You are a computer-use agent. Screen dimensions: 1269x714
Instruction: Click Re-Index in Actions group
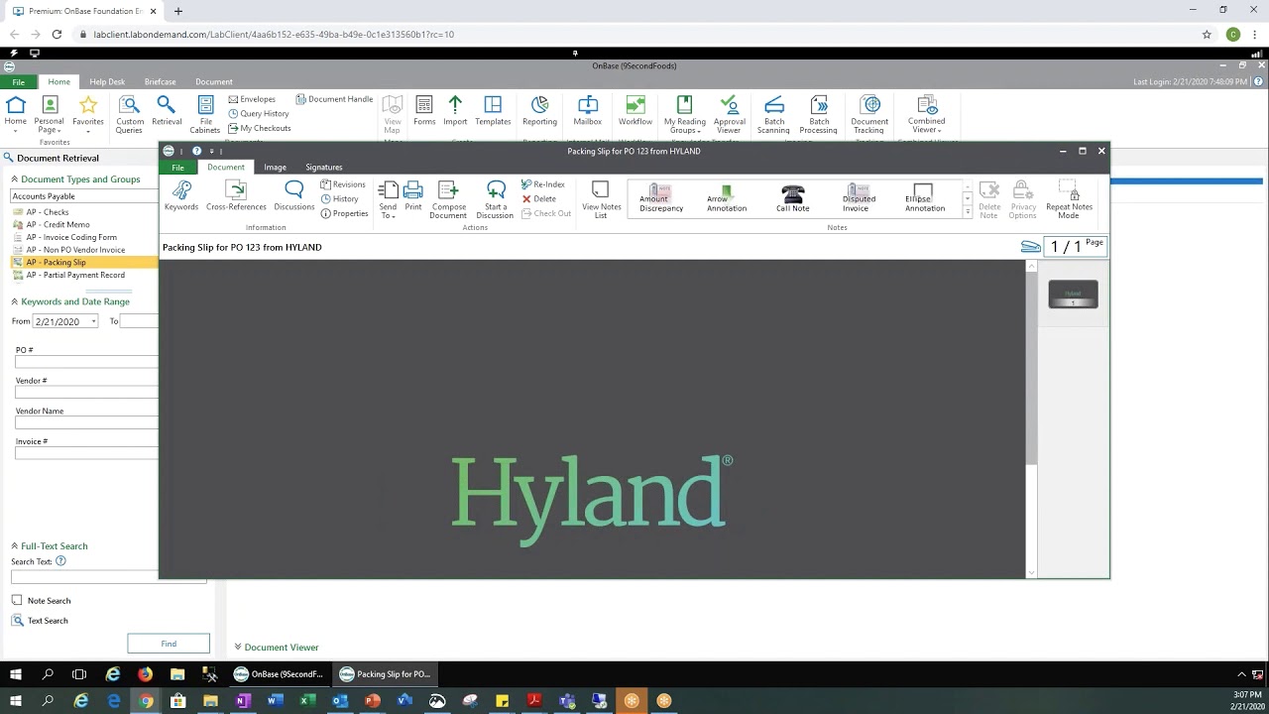tap(543, 184)
